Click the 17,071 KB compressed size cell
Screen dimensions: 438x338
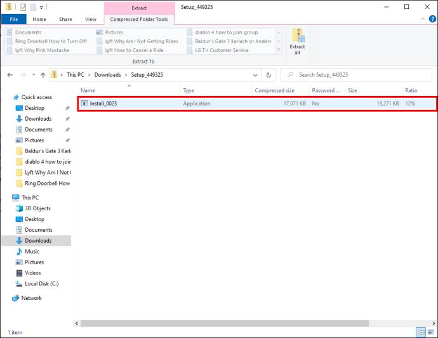click(295, 104)
